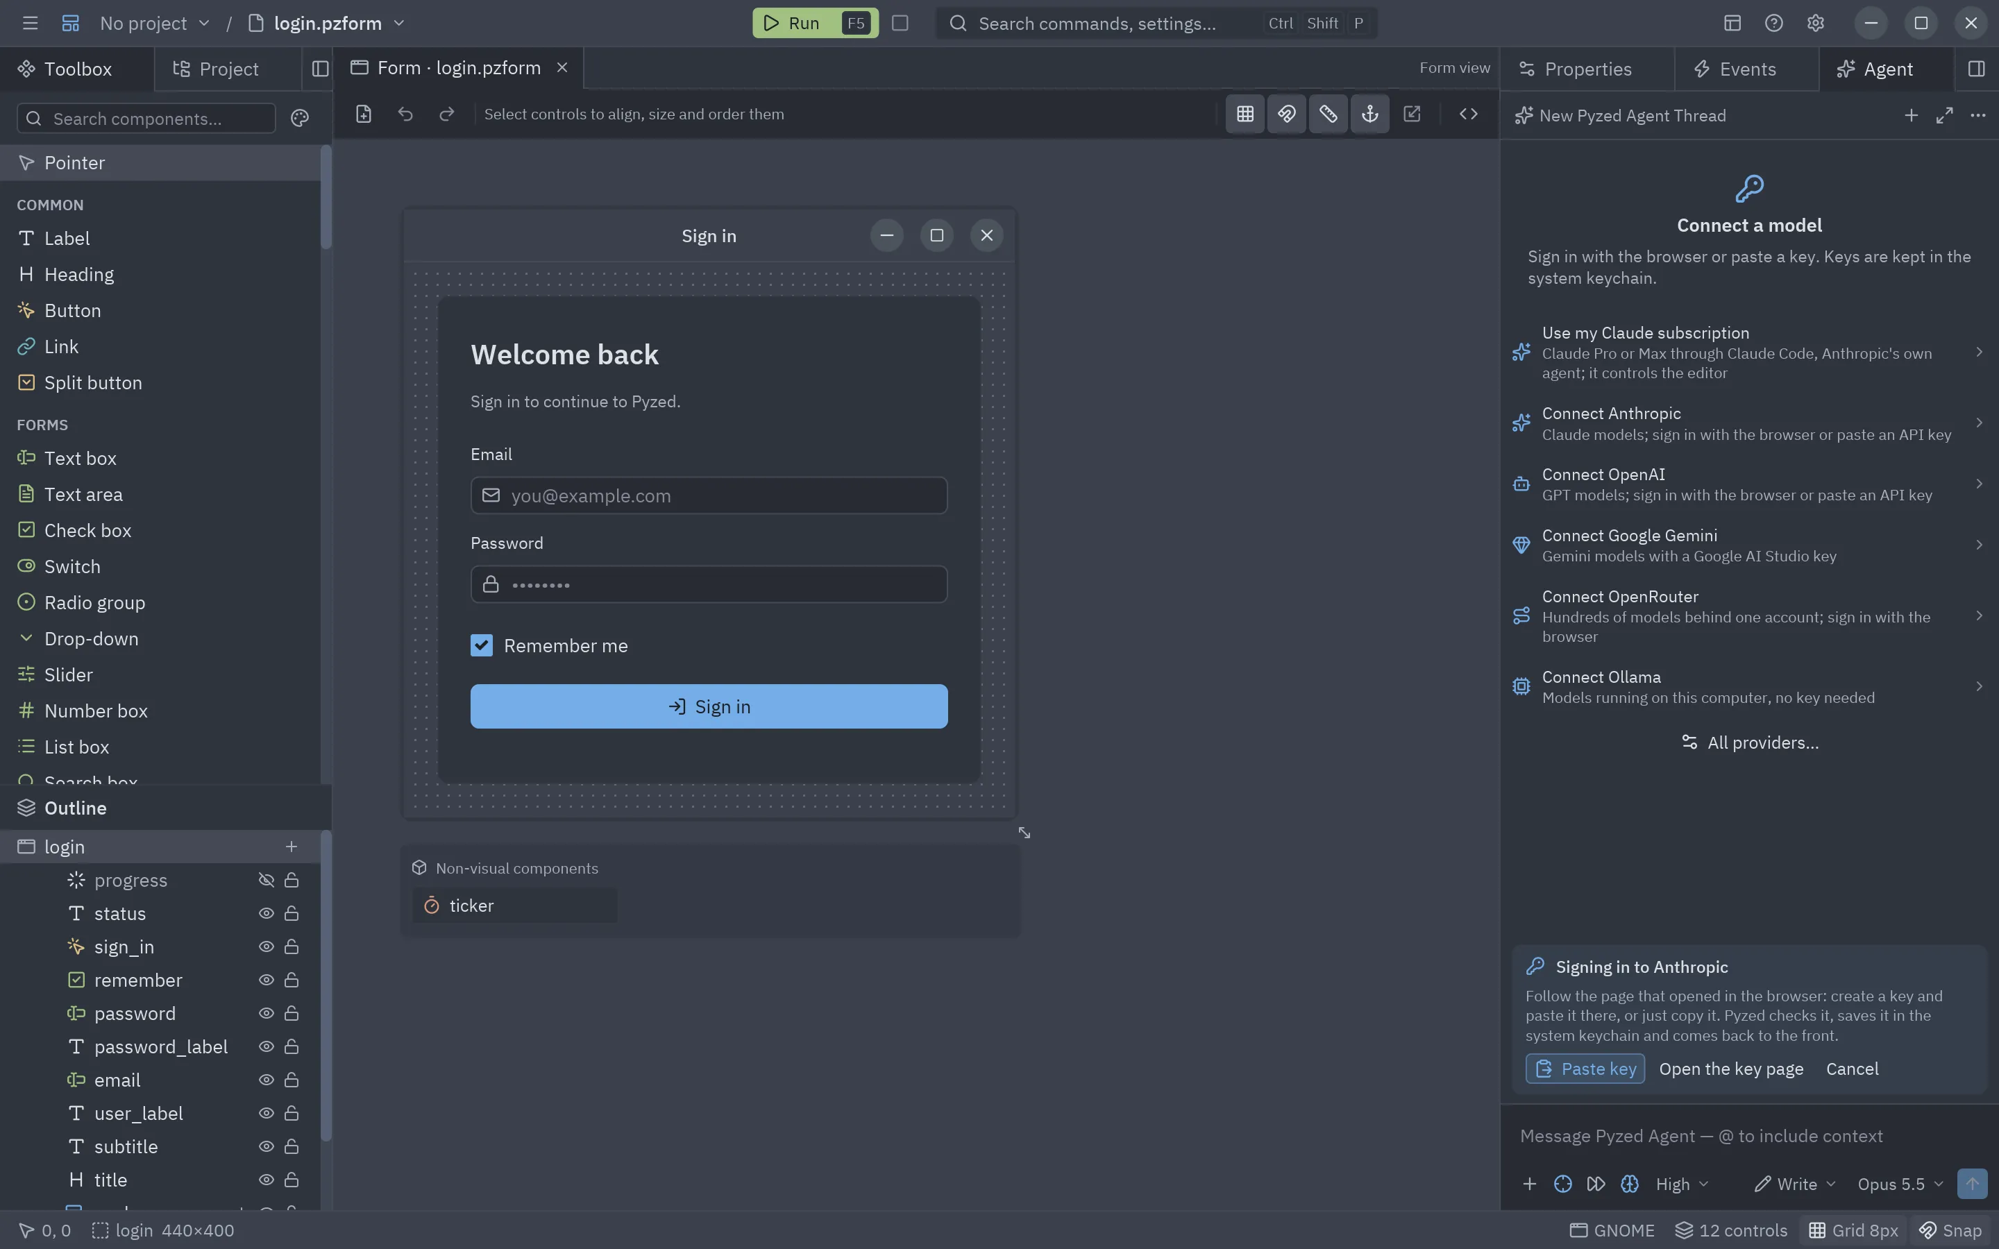
Task: Open code view with angle brackets icon
Action: tap(1468, 114)
